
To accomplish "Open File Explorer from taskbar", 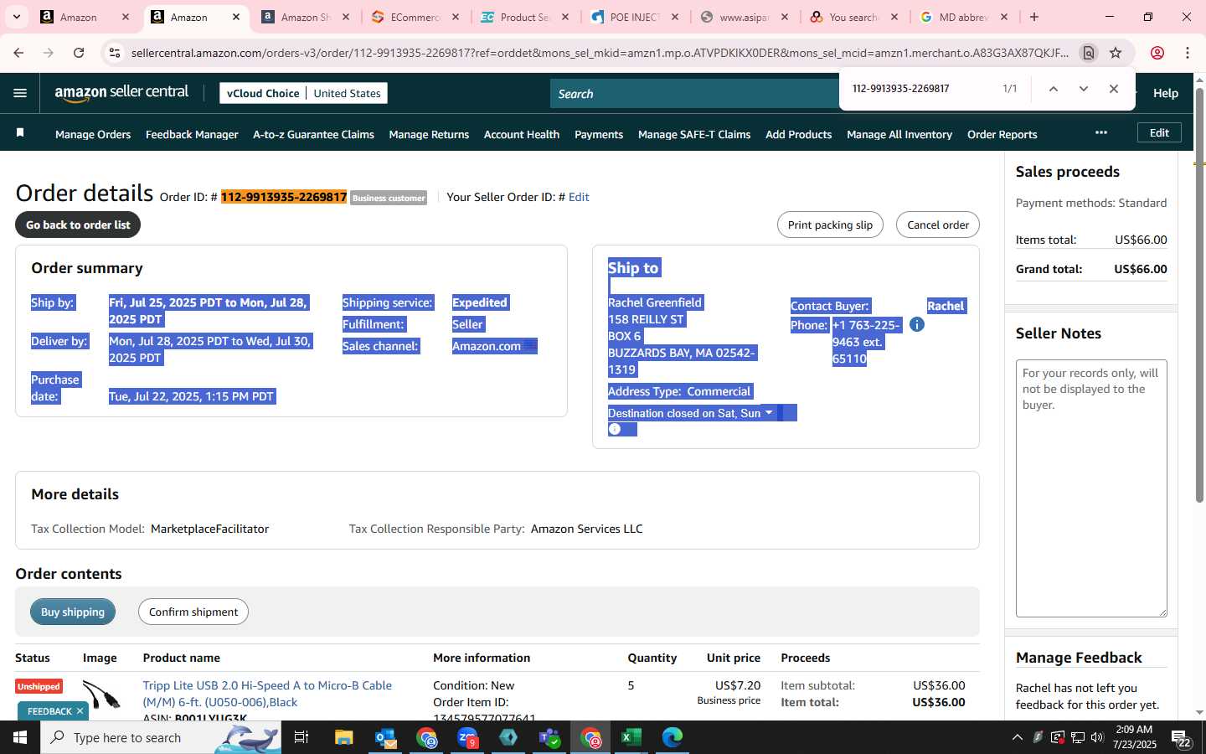I will point(344,737).
